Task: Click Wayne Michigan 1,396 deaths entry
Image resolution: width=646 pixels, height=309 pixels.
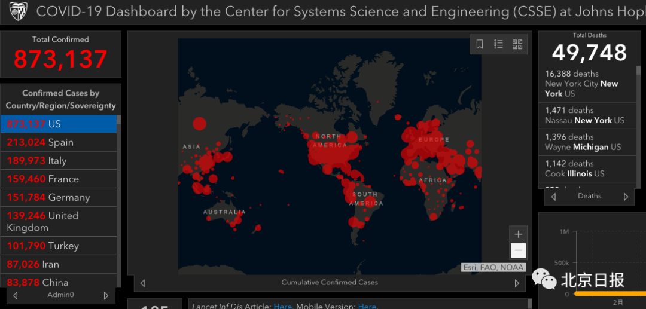Action: click(587, 142)
